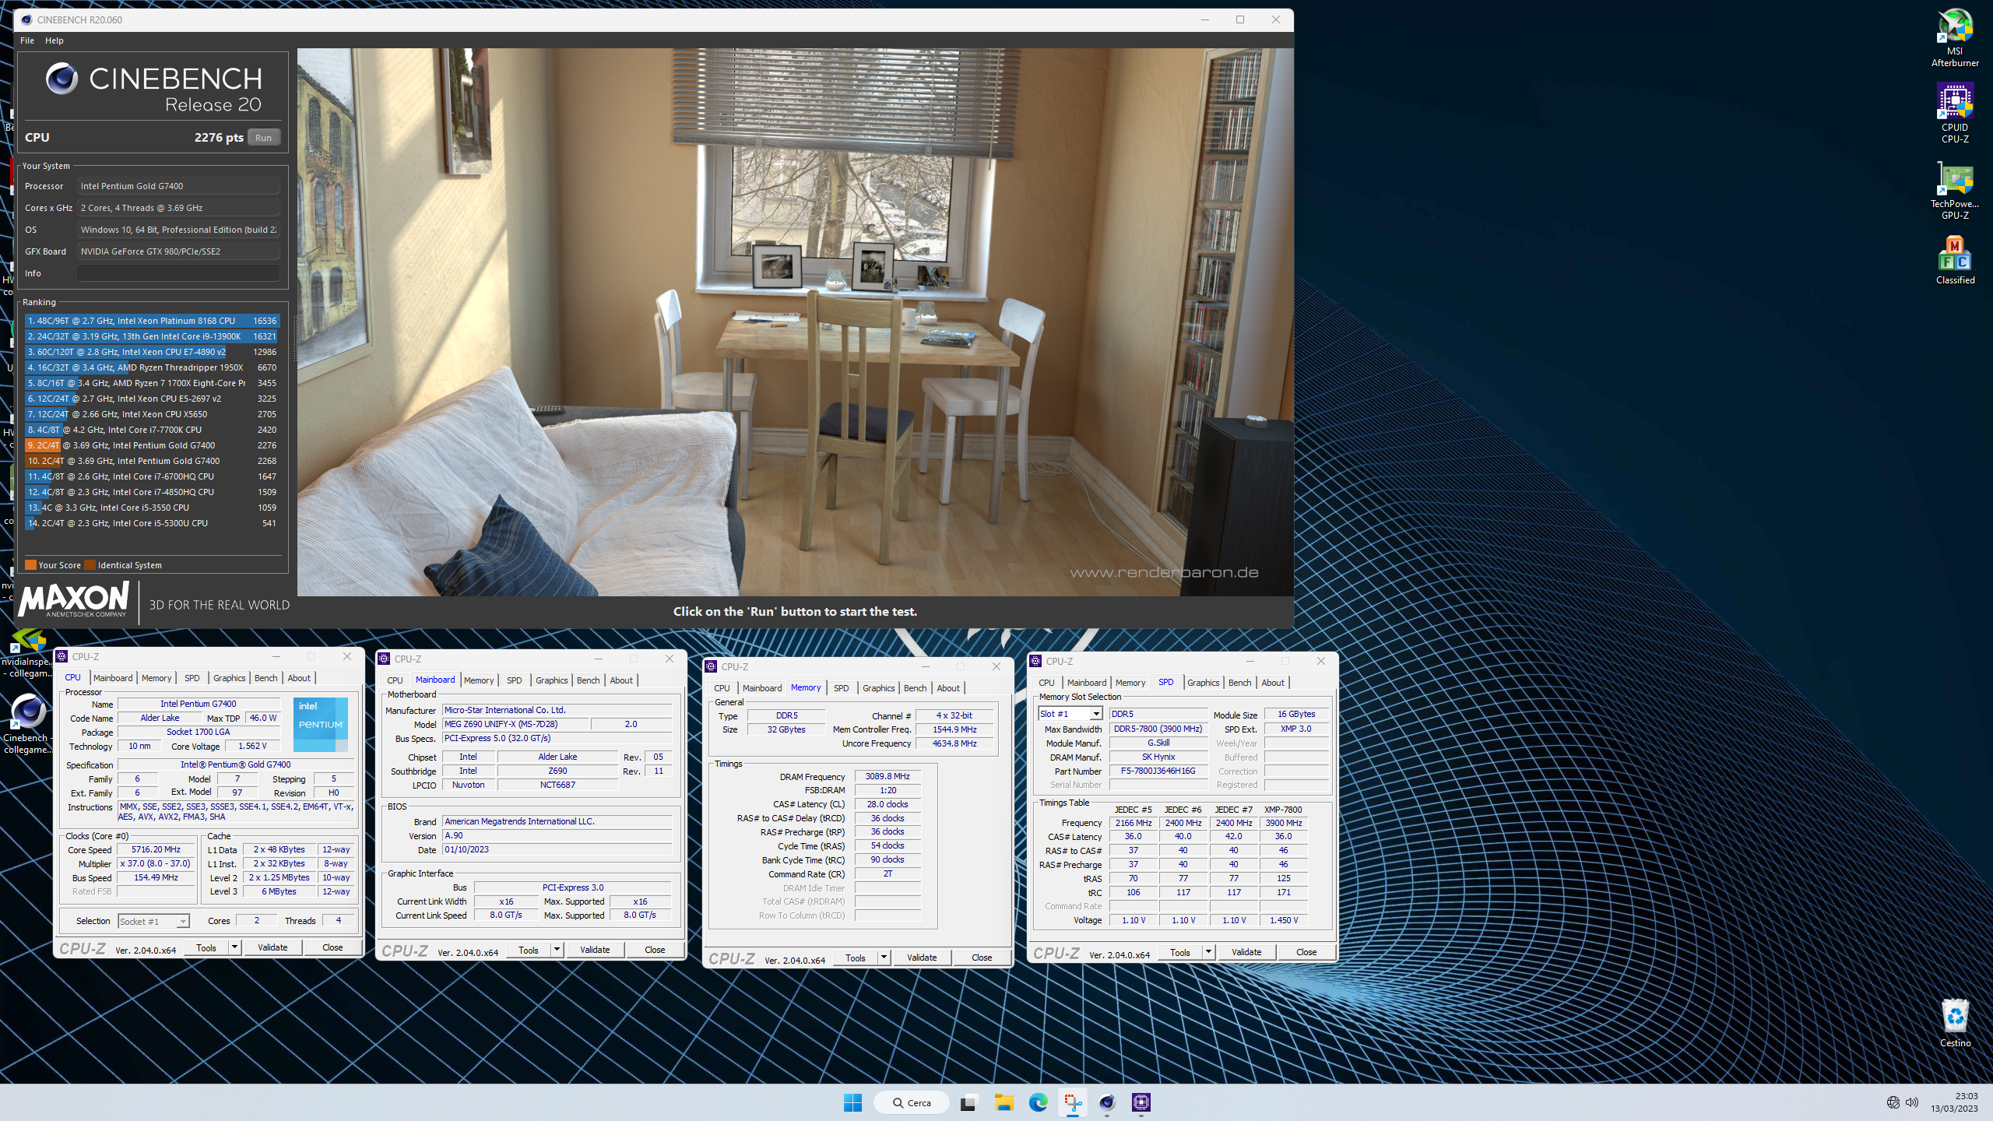Open CPU tab in fourth CPU-Z window
Viewport: 1993px width, 1121px height.
(1046, 683)
